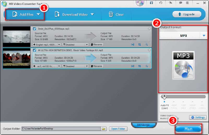Click the effects icon for 4K demo file

pyautogui.click(x=147, y=66)
